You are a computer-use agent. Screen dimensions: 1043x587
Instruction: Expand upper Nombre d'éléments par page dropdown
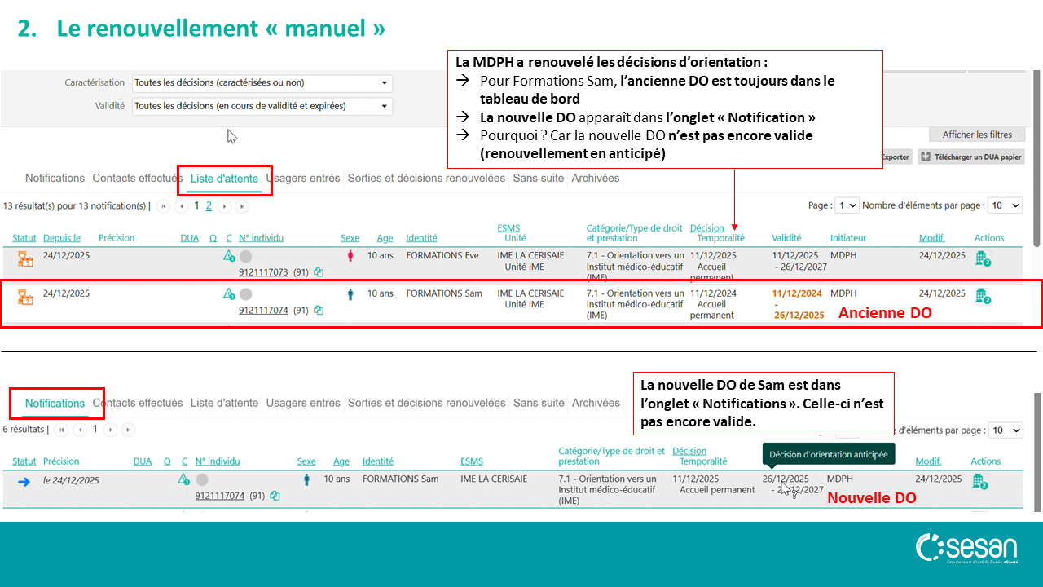(1005, 205)
